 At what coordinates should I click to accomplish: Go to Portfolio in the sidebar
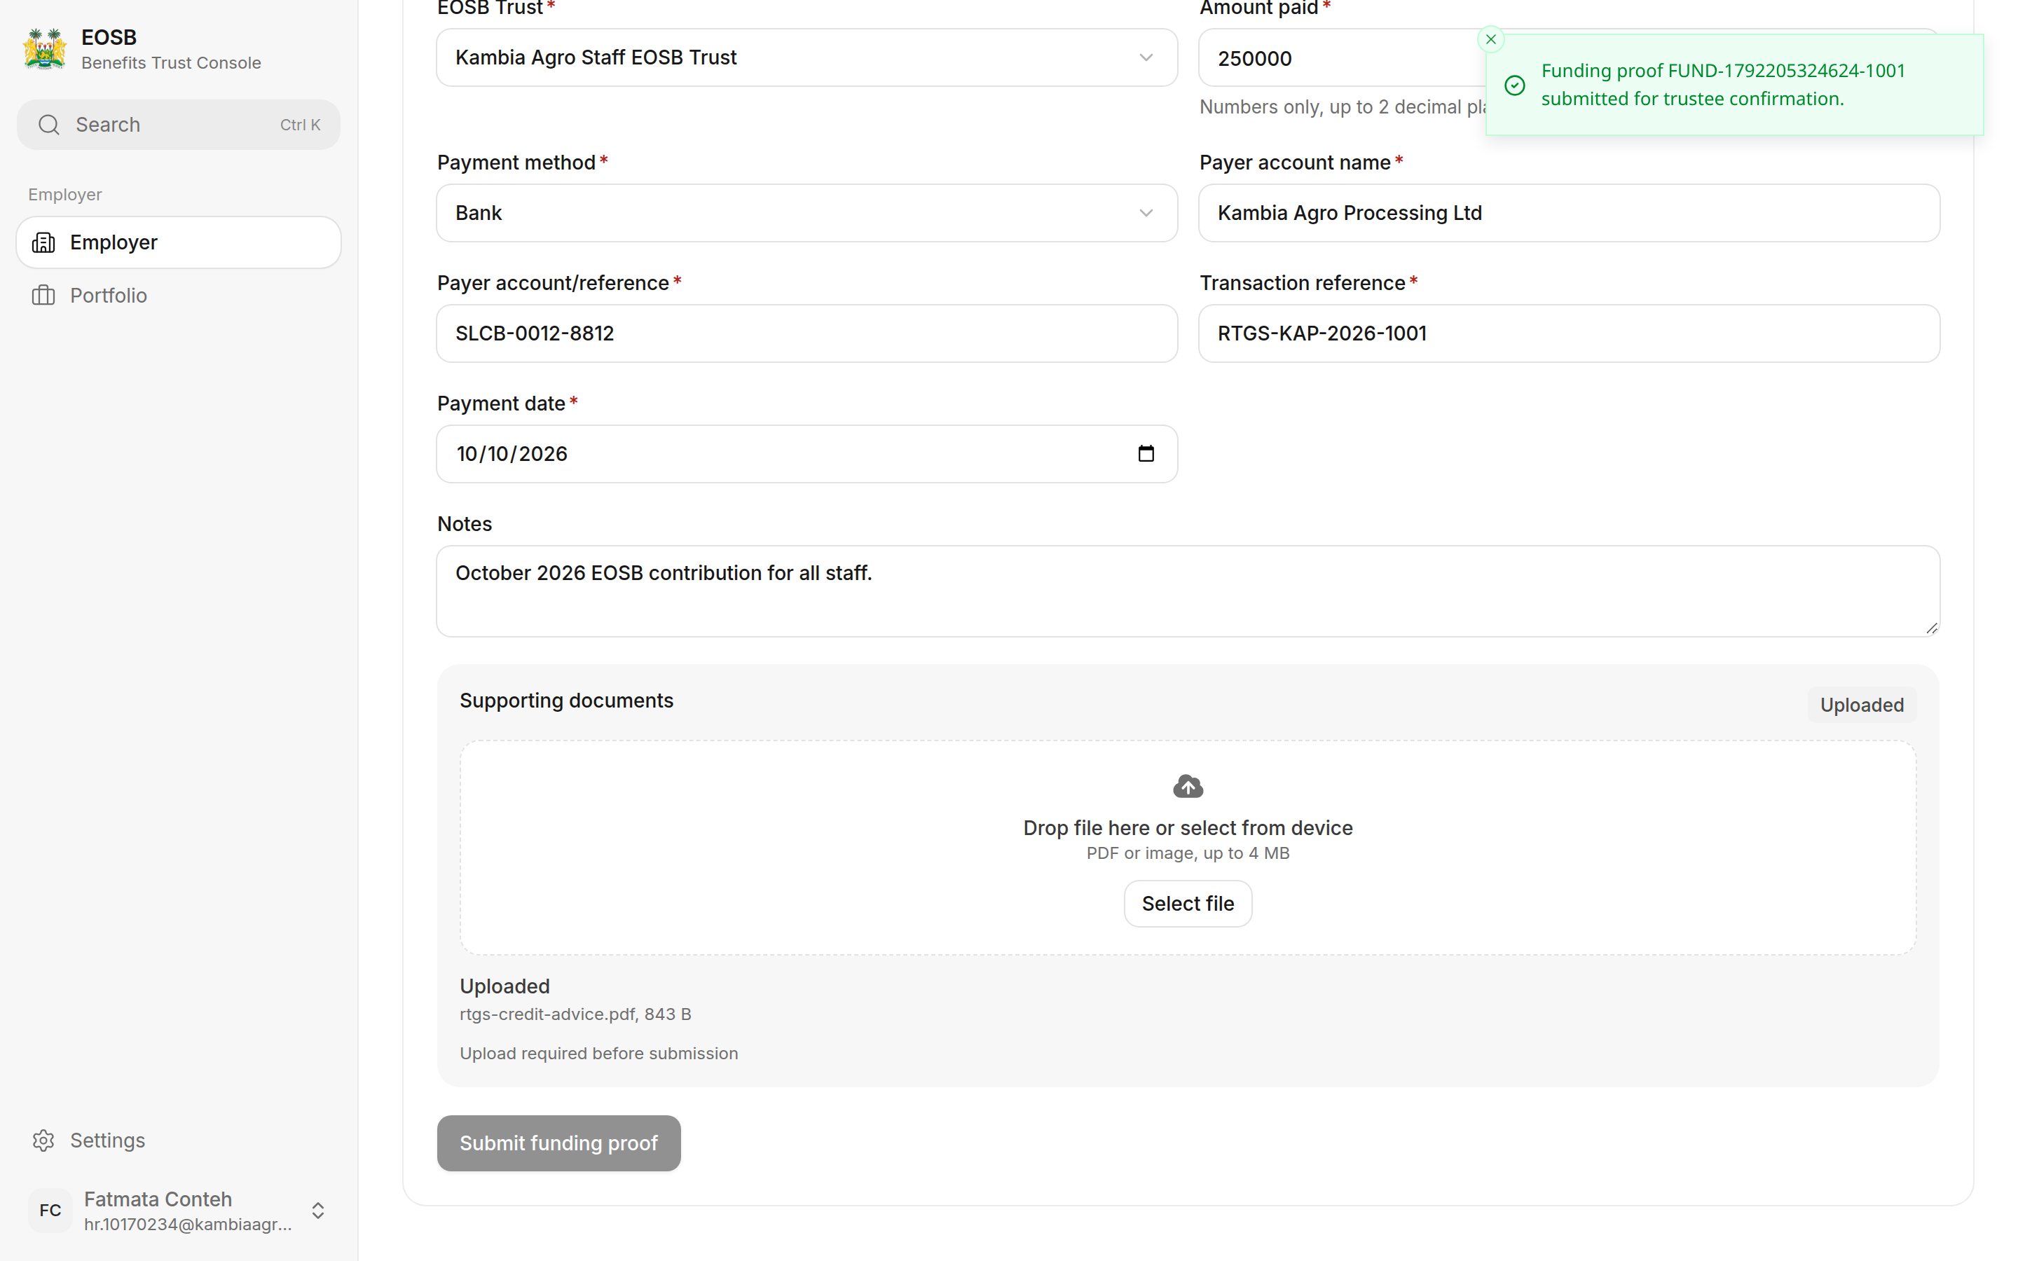(x=179, y=295)
